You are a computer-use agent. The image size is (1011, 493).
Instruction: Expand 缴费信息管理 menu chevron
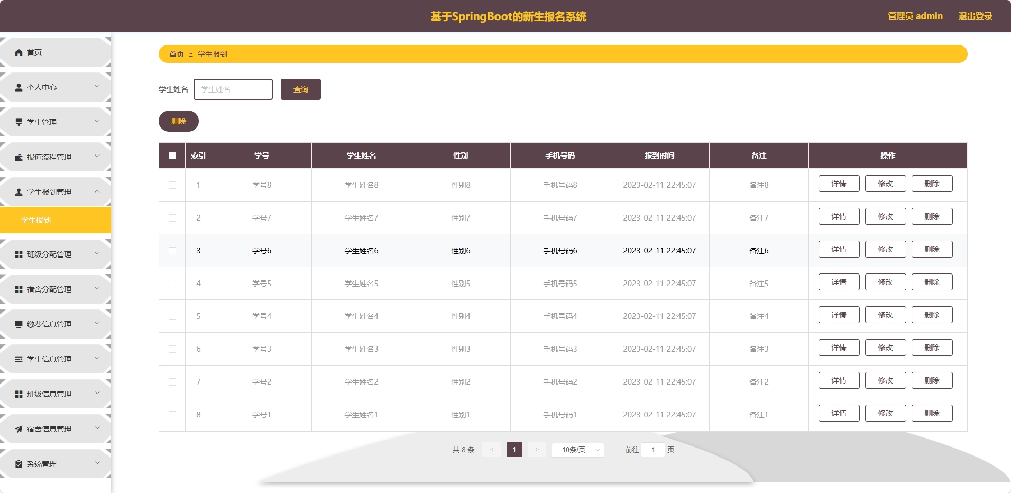(x=97, y=323)
